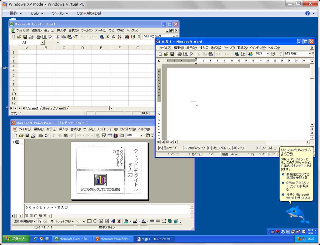Click the Line Color brush swatch in PowerPoint
Screen dimensions: 320x245
[x=135, y=221]
